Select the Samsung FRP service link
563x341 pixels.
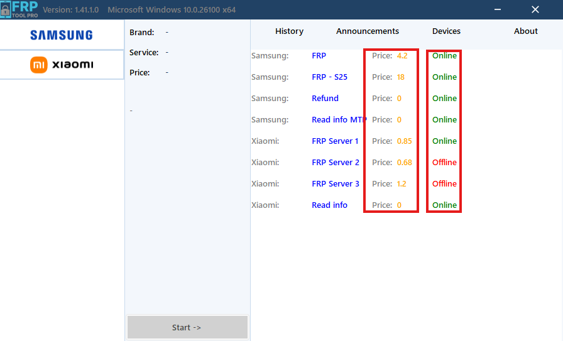coord(319,56)
